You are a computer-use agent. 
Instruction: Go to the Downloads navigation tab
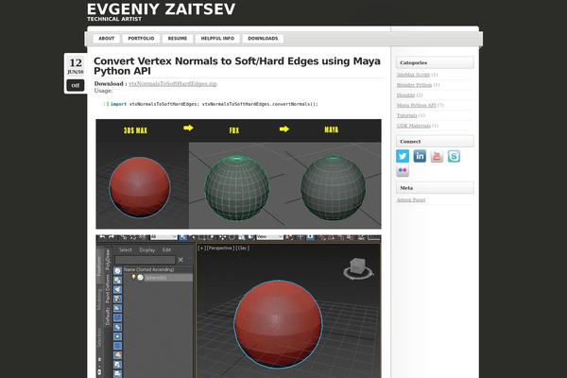(262, 39)
